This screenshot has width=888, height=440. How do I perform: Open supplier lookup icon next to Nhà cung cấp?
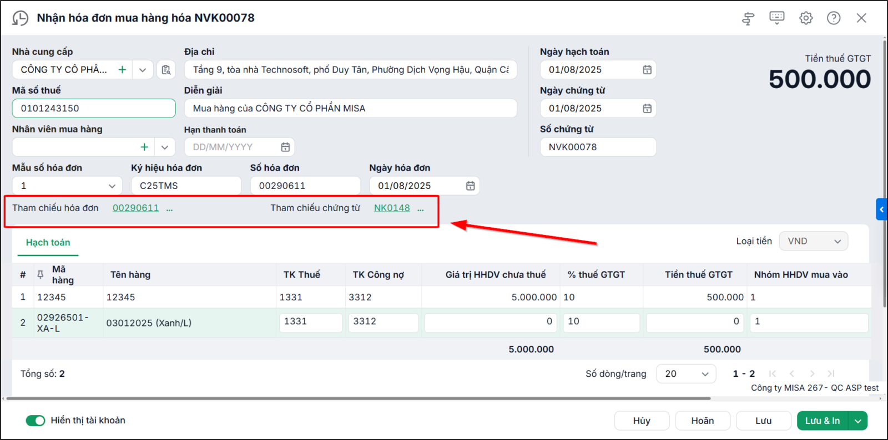coord(166,70)
